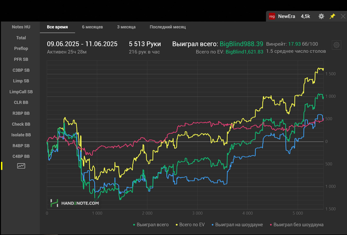Toggle the Выиграл на шоудауне blue legend series

click(x=237, y=225)
